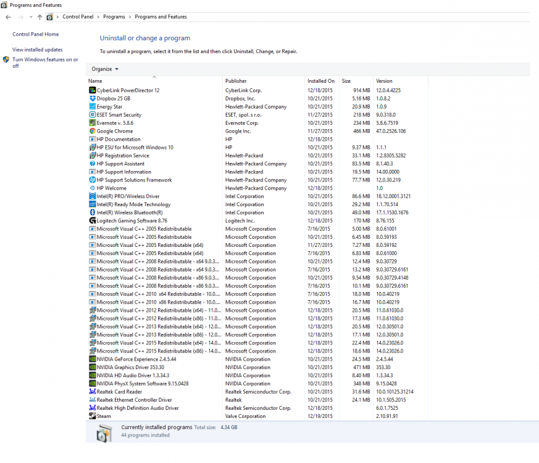Click the Dropbox 25 GB program icon
The height and width of the screenshot is (463, 539).
(92, 98)
